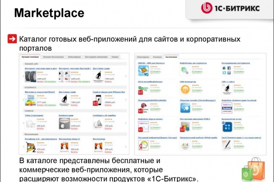This screenshot has width=274, height=182.
Task: Open the Табы (закладки) app icon
Action: pos(30,124)
